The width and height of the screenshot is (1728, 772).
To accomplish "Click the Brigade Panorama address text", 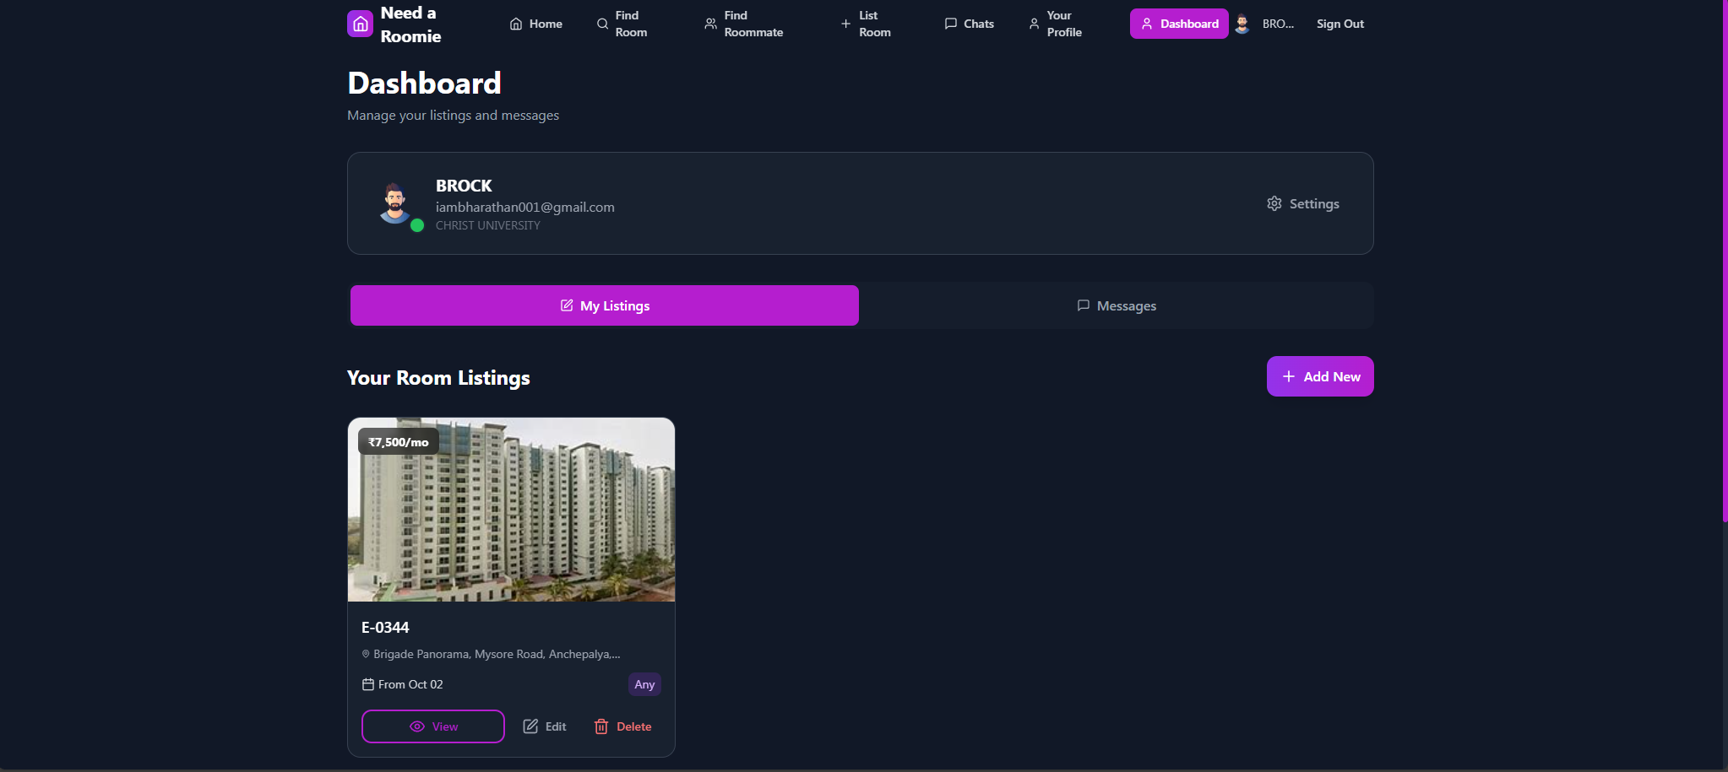I will click(497, 654).
